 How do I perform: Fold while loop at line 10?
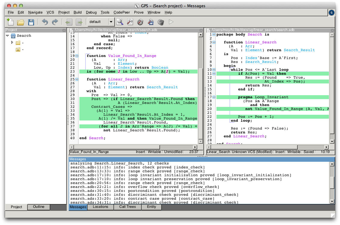click(214, 70)
